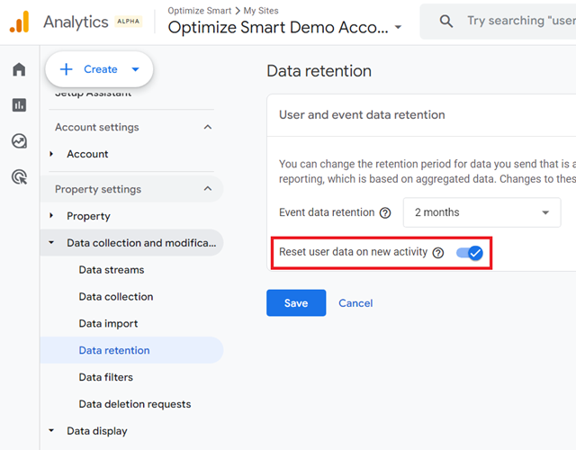576x450 pixels.
Task: Click the Account tree item label
Action: pos(87,154)
